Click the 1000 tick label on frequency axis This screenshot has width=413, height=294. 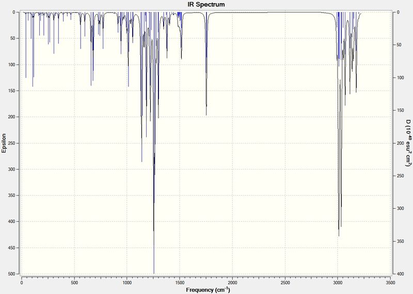(127, 283)
